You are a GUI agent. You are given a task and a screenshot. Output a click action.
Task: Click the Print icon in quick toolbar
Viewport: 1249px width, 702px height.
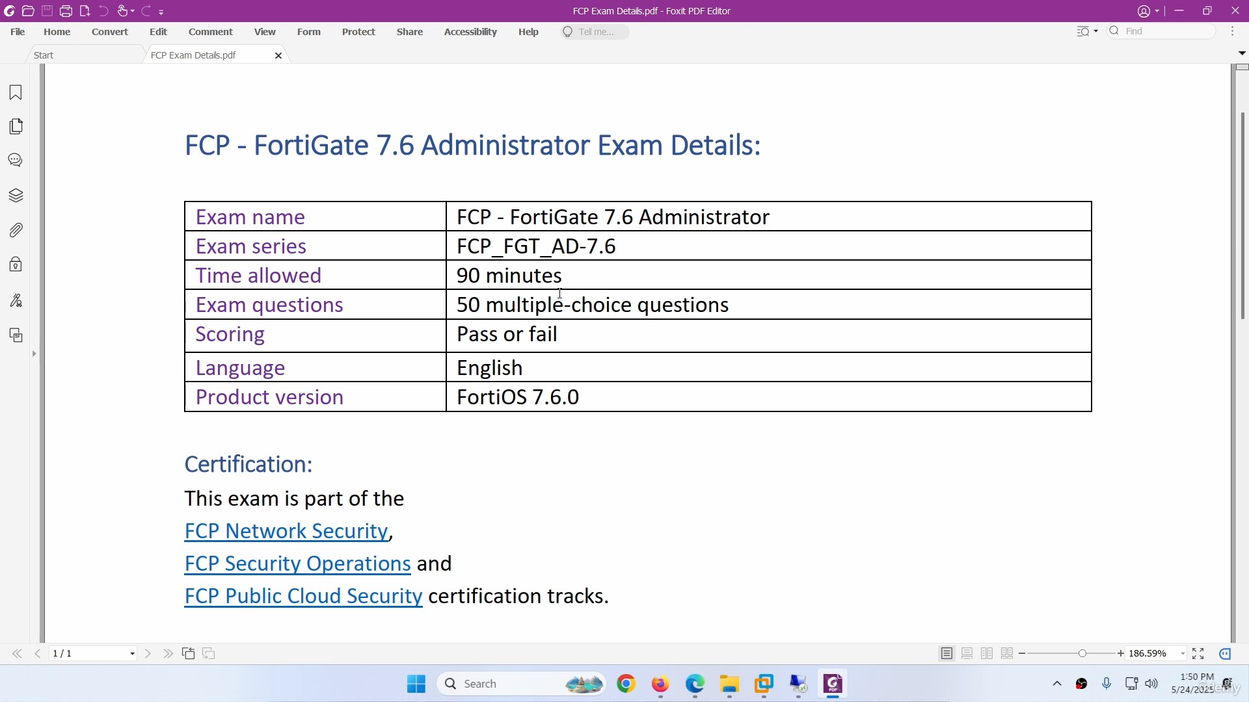pos(66,11)
